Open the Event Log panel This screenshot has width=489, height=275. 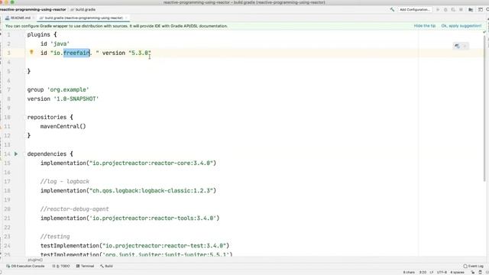[x=473, y=267]
